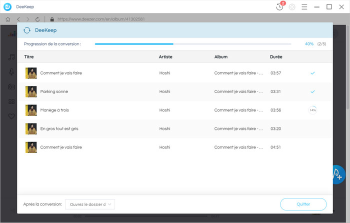Viewport: 350px width, 223px height.
Task: Click 'Manège à trois' album thumbnail
Action: pyautogui.click(x=31, y=110)
